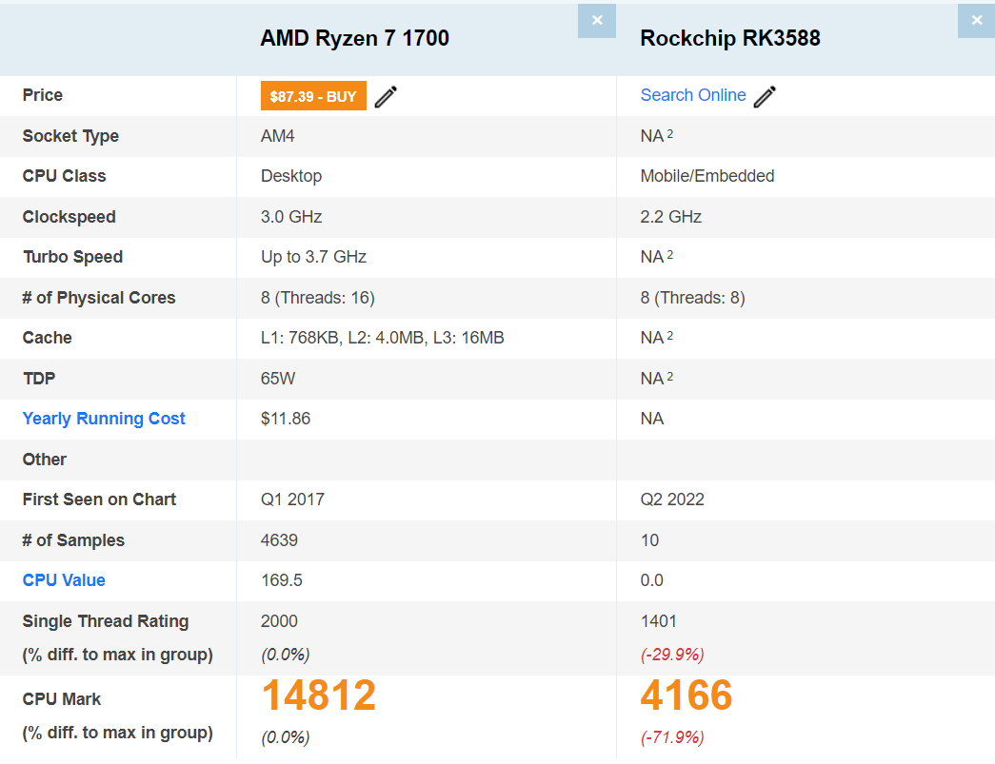The width and height of the screenshot is (995, 764).
Task: Click the Other row label
Action: coord(45,459)
